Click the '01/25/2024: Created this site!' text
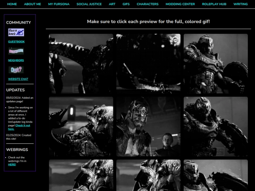 coord(18,137)
